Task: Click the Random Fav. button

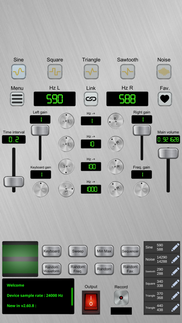Action: (x=130, y=269)
